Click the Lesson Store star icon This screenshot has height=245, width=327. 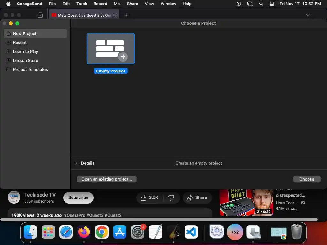pyautogui.click(x=9, y=60)
